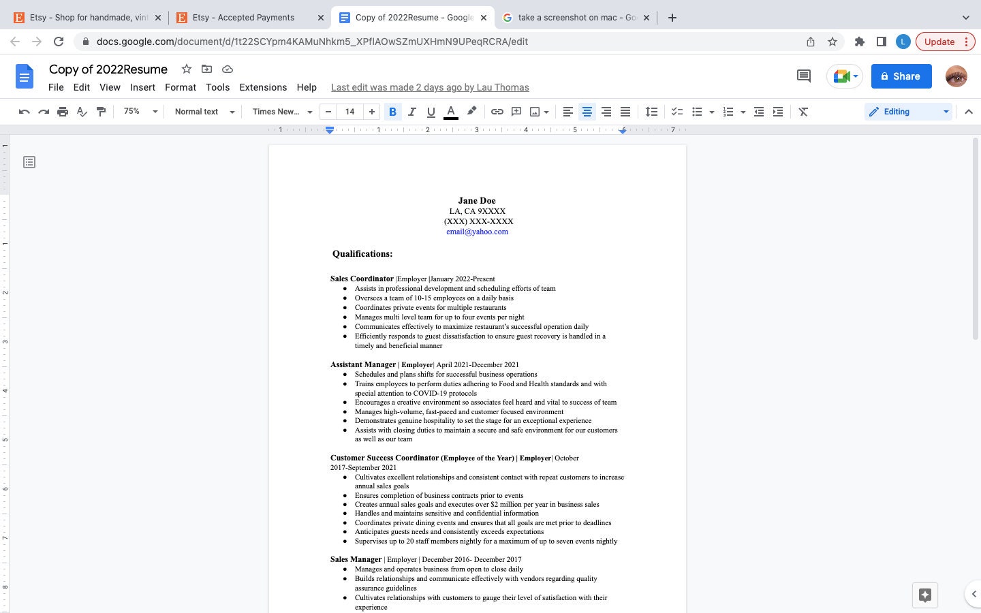
Task: Expand the Editing mode dropdown
Action: pyautogui.click(x=908, y=112)
